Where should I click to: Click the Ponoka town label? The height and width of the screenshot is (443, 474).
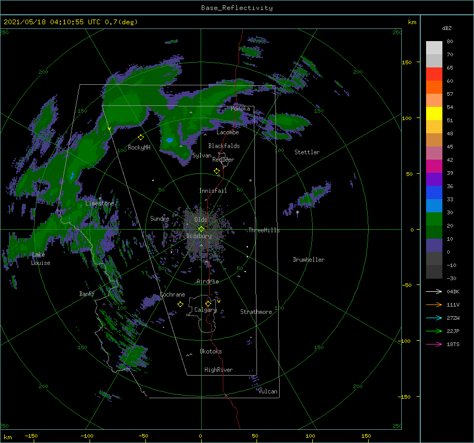point(240,109)
